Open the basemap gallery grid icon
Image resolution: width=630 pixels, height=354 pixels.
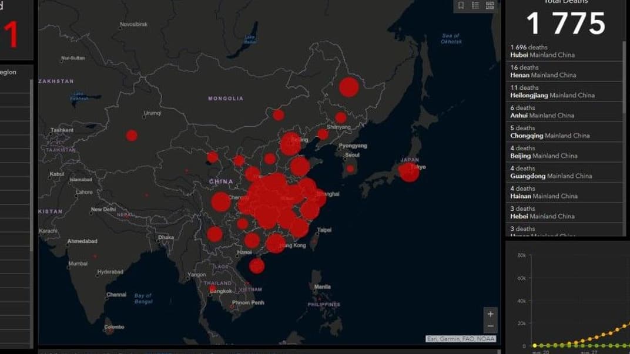click(x=490, y=5)
